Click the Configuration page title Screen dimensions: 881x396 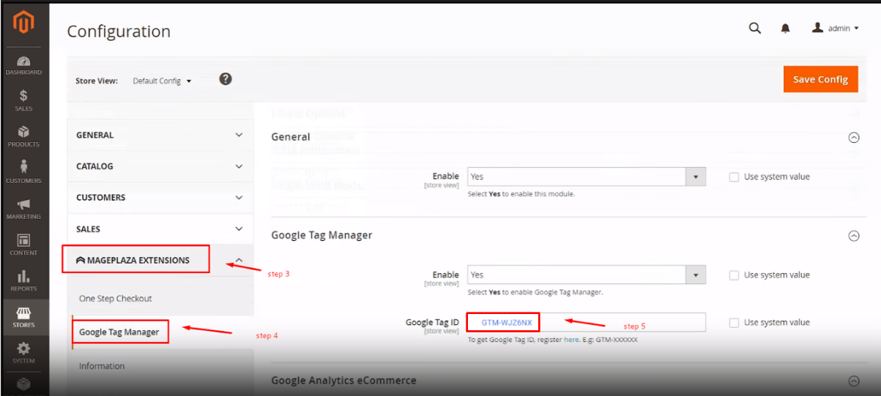[x=119, y=31]
